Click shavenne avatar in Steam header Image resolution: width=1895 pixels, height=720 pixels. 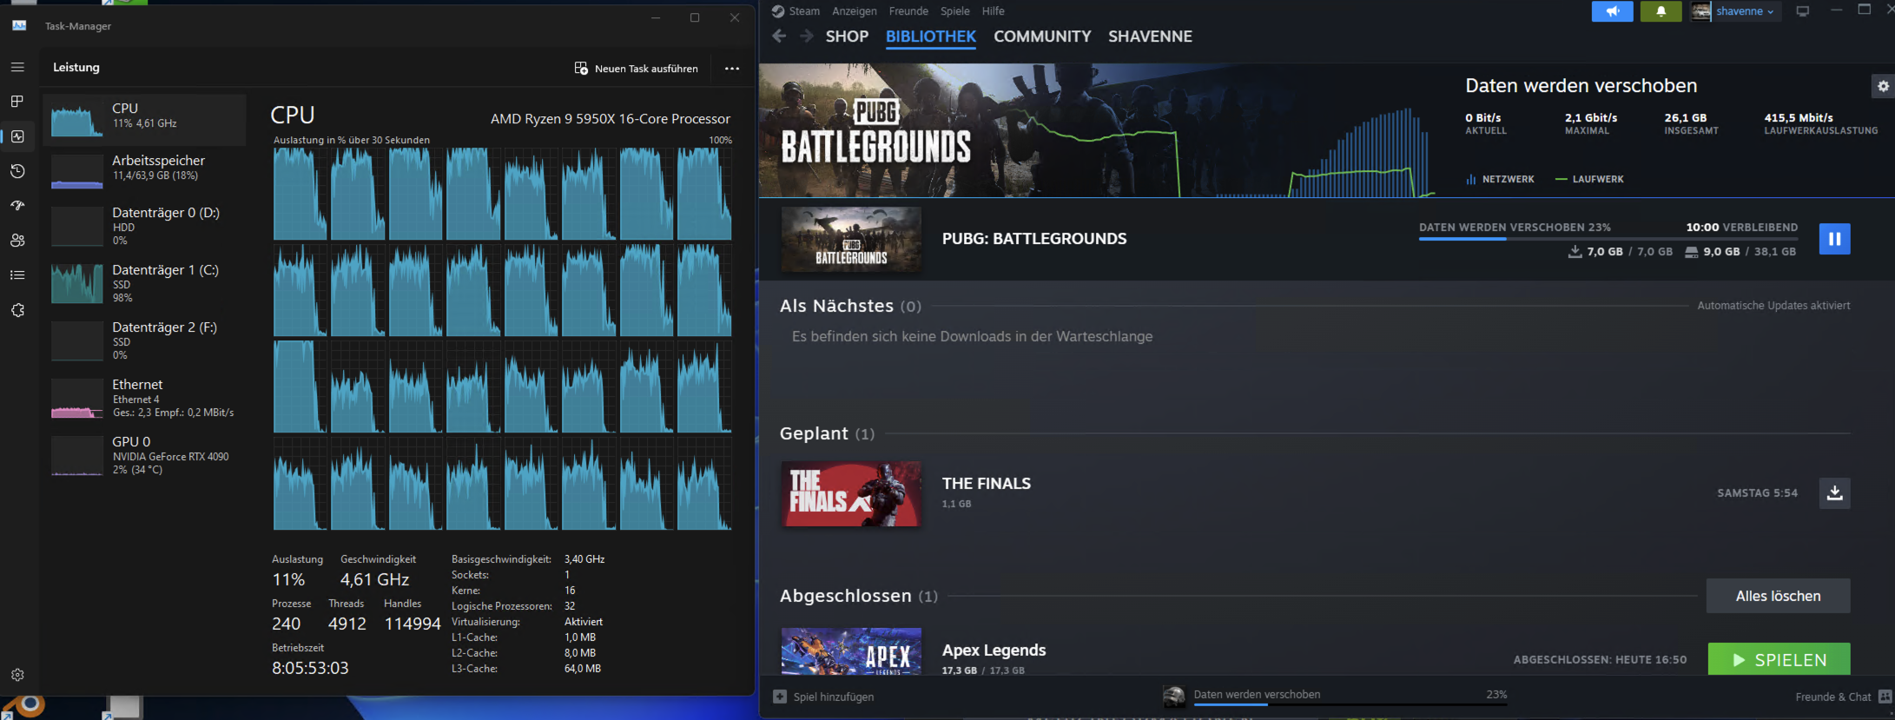1700,11
